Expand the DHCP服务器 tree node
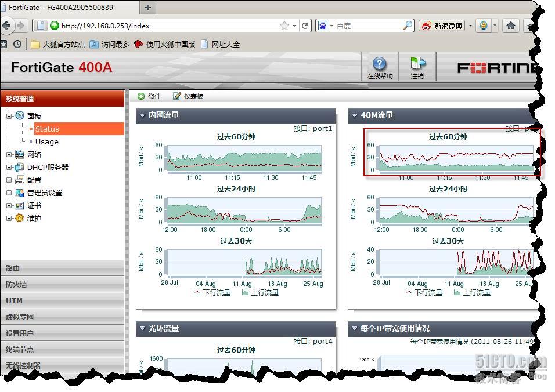 point(9,167)
